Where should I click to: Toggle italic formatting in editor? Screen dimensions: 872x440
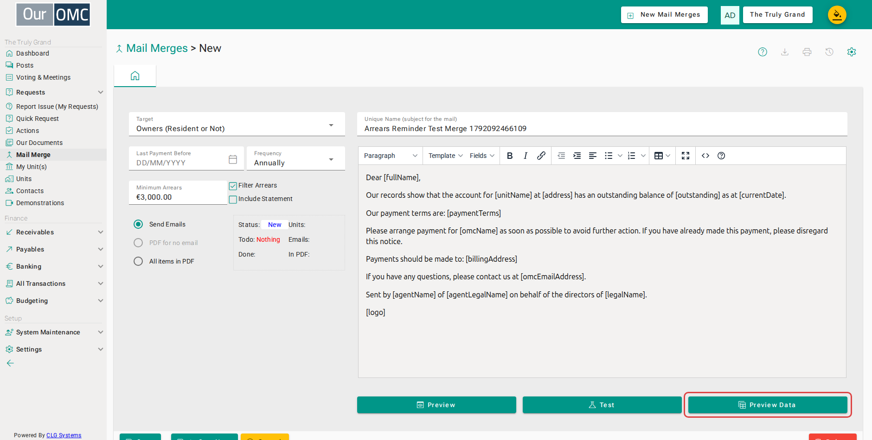[x=526, y=156]
